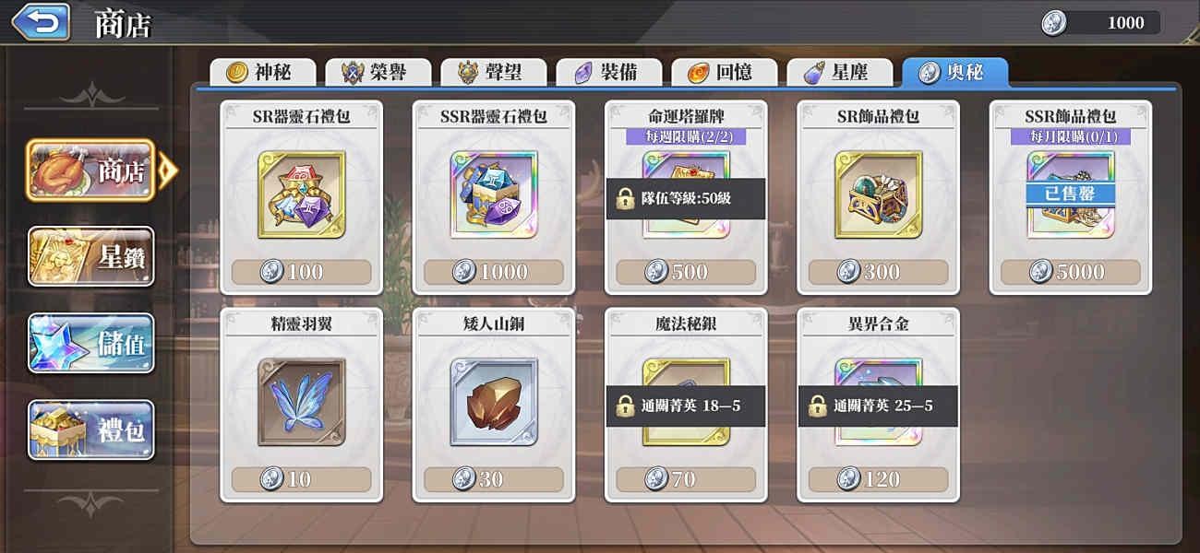Select the SR器靈石禮包 item icon
Image resolution: width=1200 pixels, height=553 pixels.
pos(302,194)
